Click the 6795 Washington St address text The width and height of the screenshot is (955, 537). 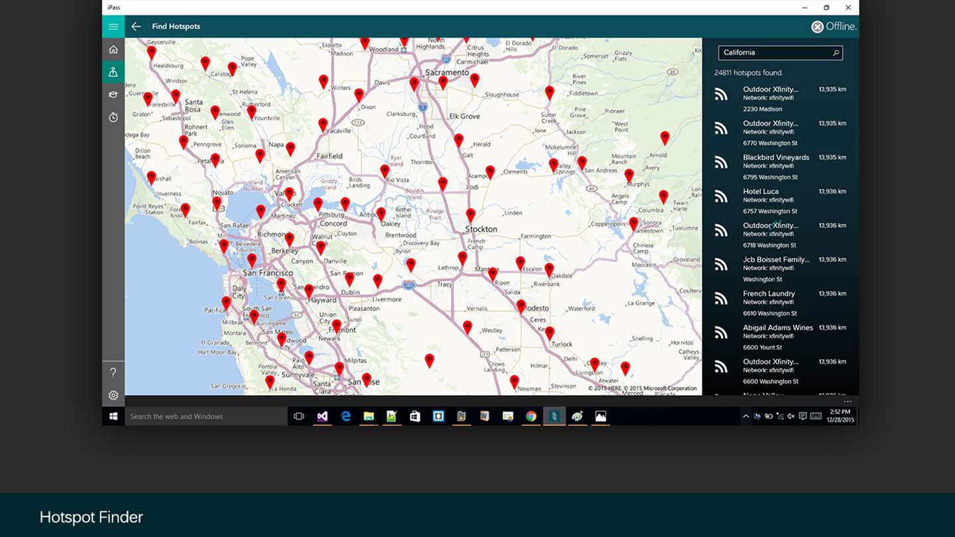click(770, 177)
